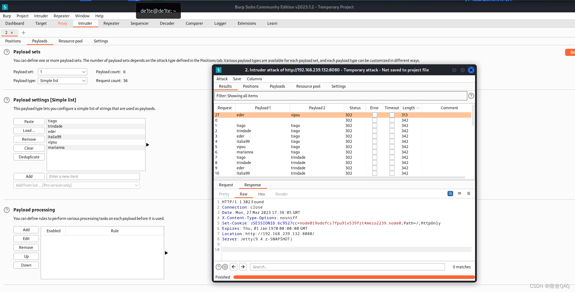The width and height of the screenshot is (575, 292).
Task: Switch to Repeater main tab
Action: pyautogui.click(x=112, y=23)
